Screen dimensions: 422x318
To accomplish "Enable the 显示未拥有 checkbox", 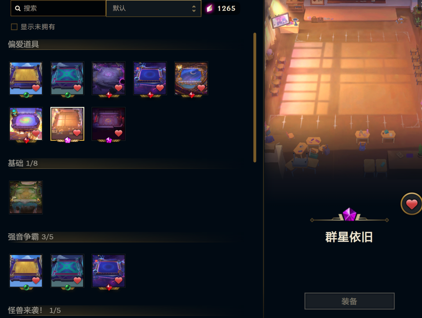I will click(x=14, y=27).
